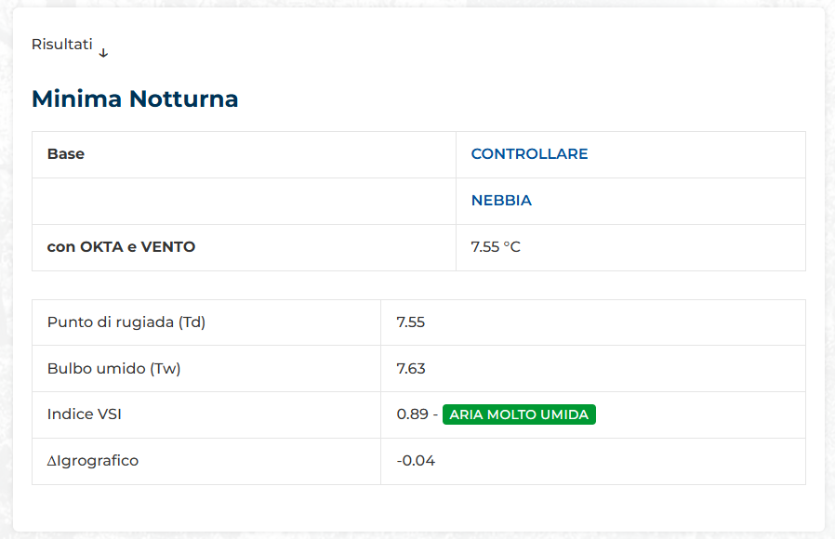Click the (Td) abbreviation in dew point row
The image size is (835, 539).
point(192,322)
